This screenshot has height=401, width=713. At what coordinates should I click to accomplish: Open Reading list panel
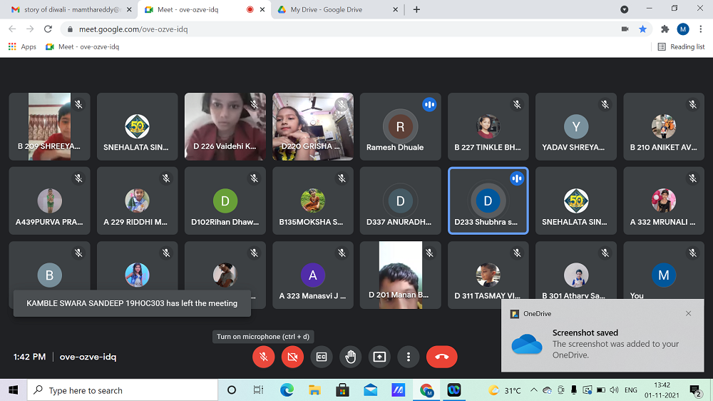[681, 46]
